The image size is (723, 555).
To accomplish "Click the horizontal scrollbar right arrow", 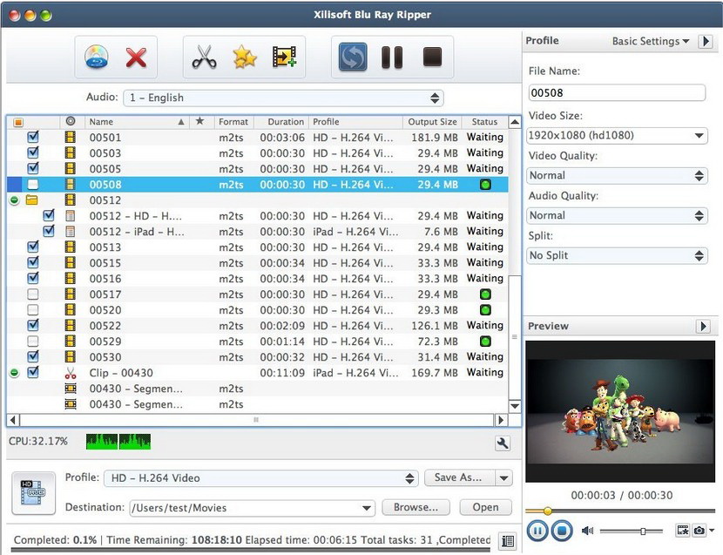I will (501, 420).
